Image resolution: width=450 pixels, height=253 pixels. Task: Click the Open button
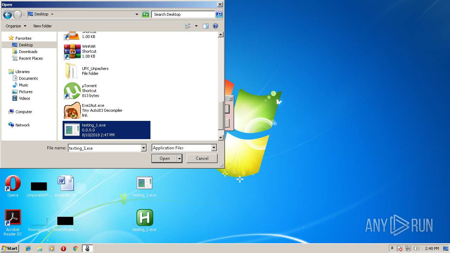[164, 158]
